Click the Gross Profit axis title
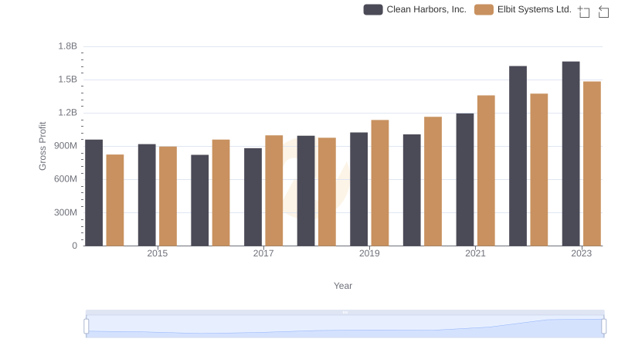This screenshot has height=356, width=618. point(42,146)
